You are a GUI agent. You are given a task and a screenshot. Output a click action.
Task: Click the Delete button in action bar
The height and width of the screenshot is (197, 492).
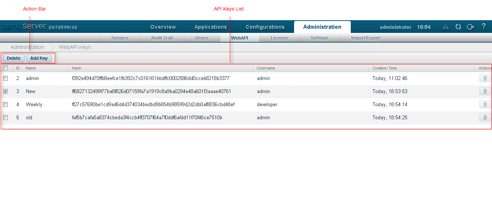(x=14, y=58)
